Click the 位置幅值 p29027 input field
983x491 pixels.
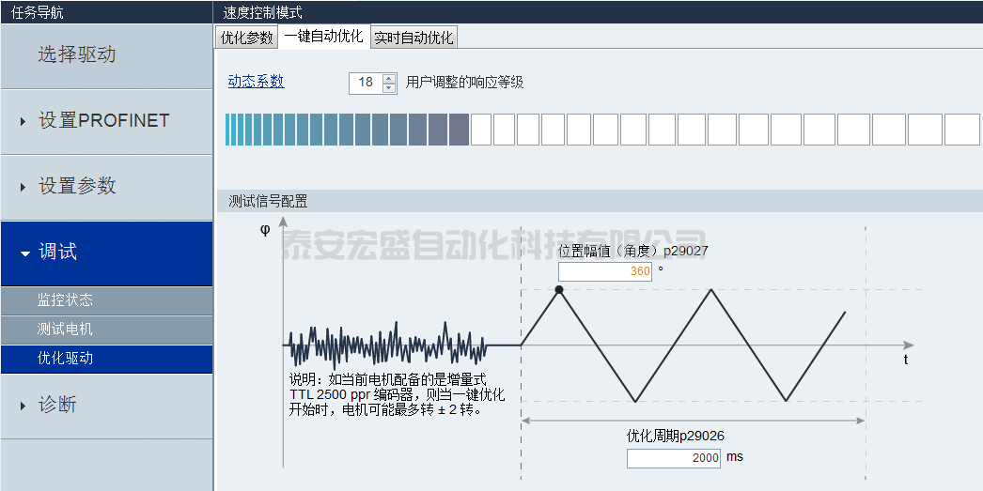coord(605,271)
